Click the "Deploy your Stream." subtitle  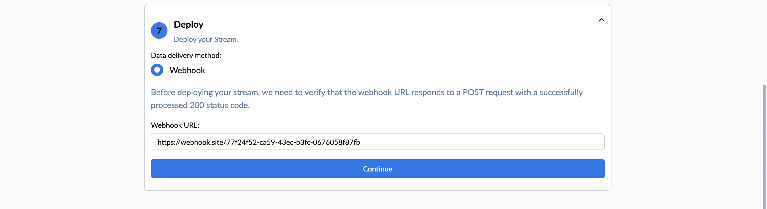click(206, 39)
